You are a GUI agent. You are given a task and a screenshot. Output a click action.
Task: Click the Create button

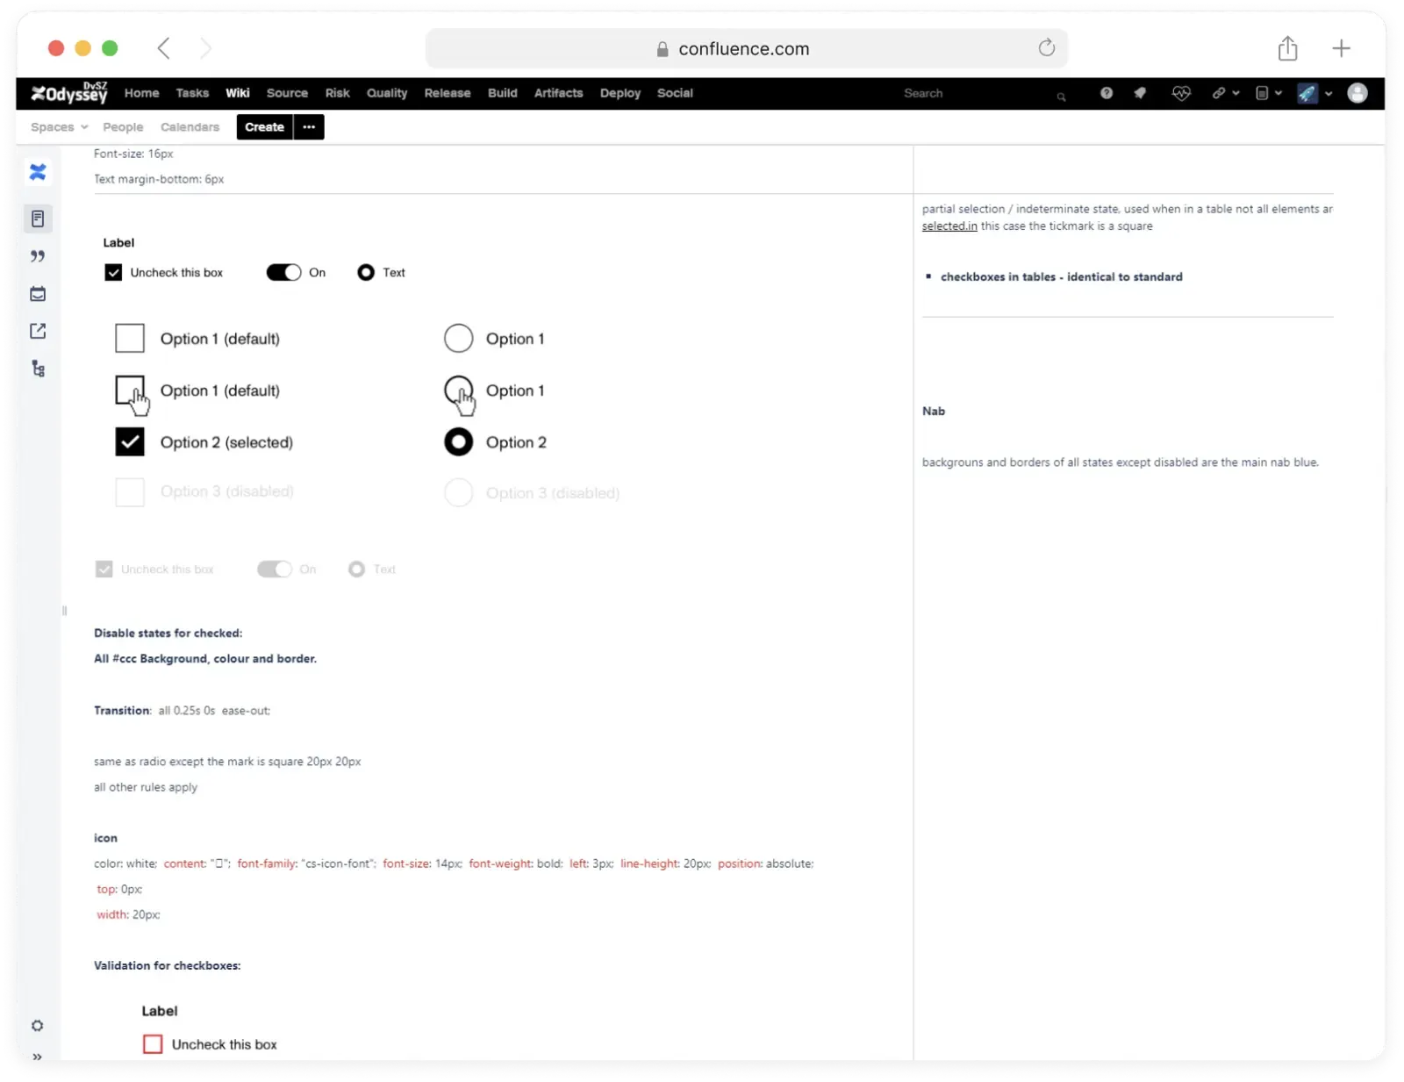[x=263, y=126]
